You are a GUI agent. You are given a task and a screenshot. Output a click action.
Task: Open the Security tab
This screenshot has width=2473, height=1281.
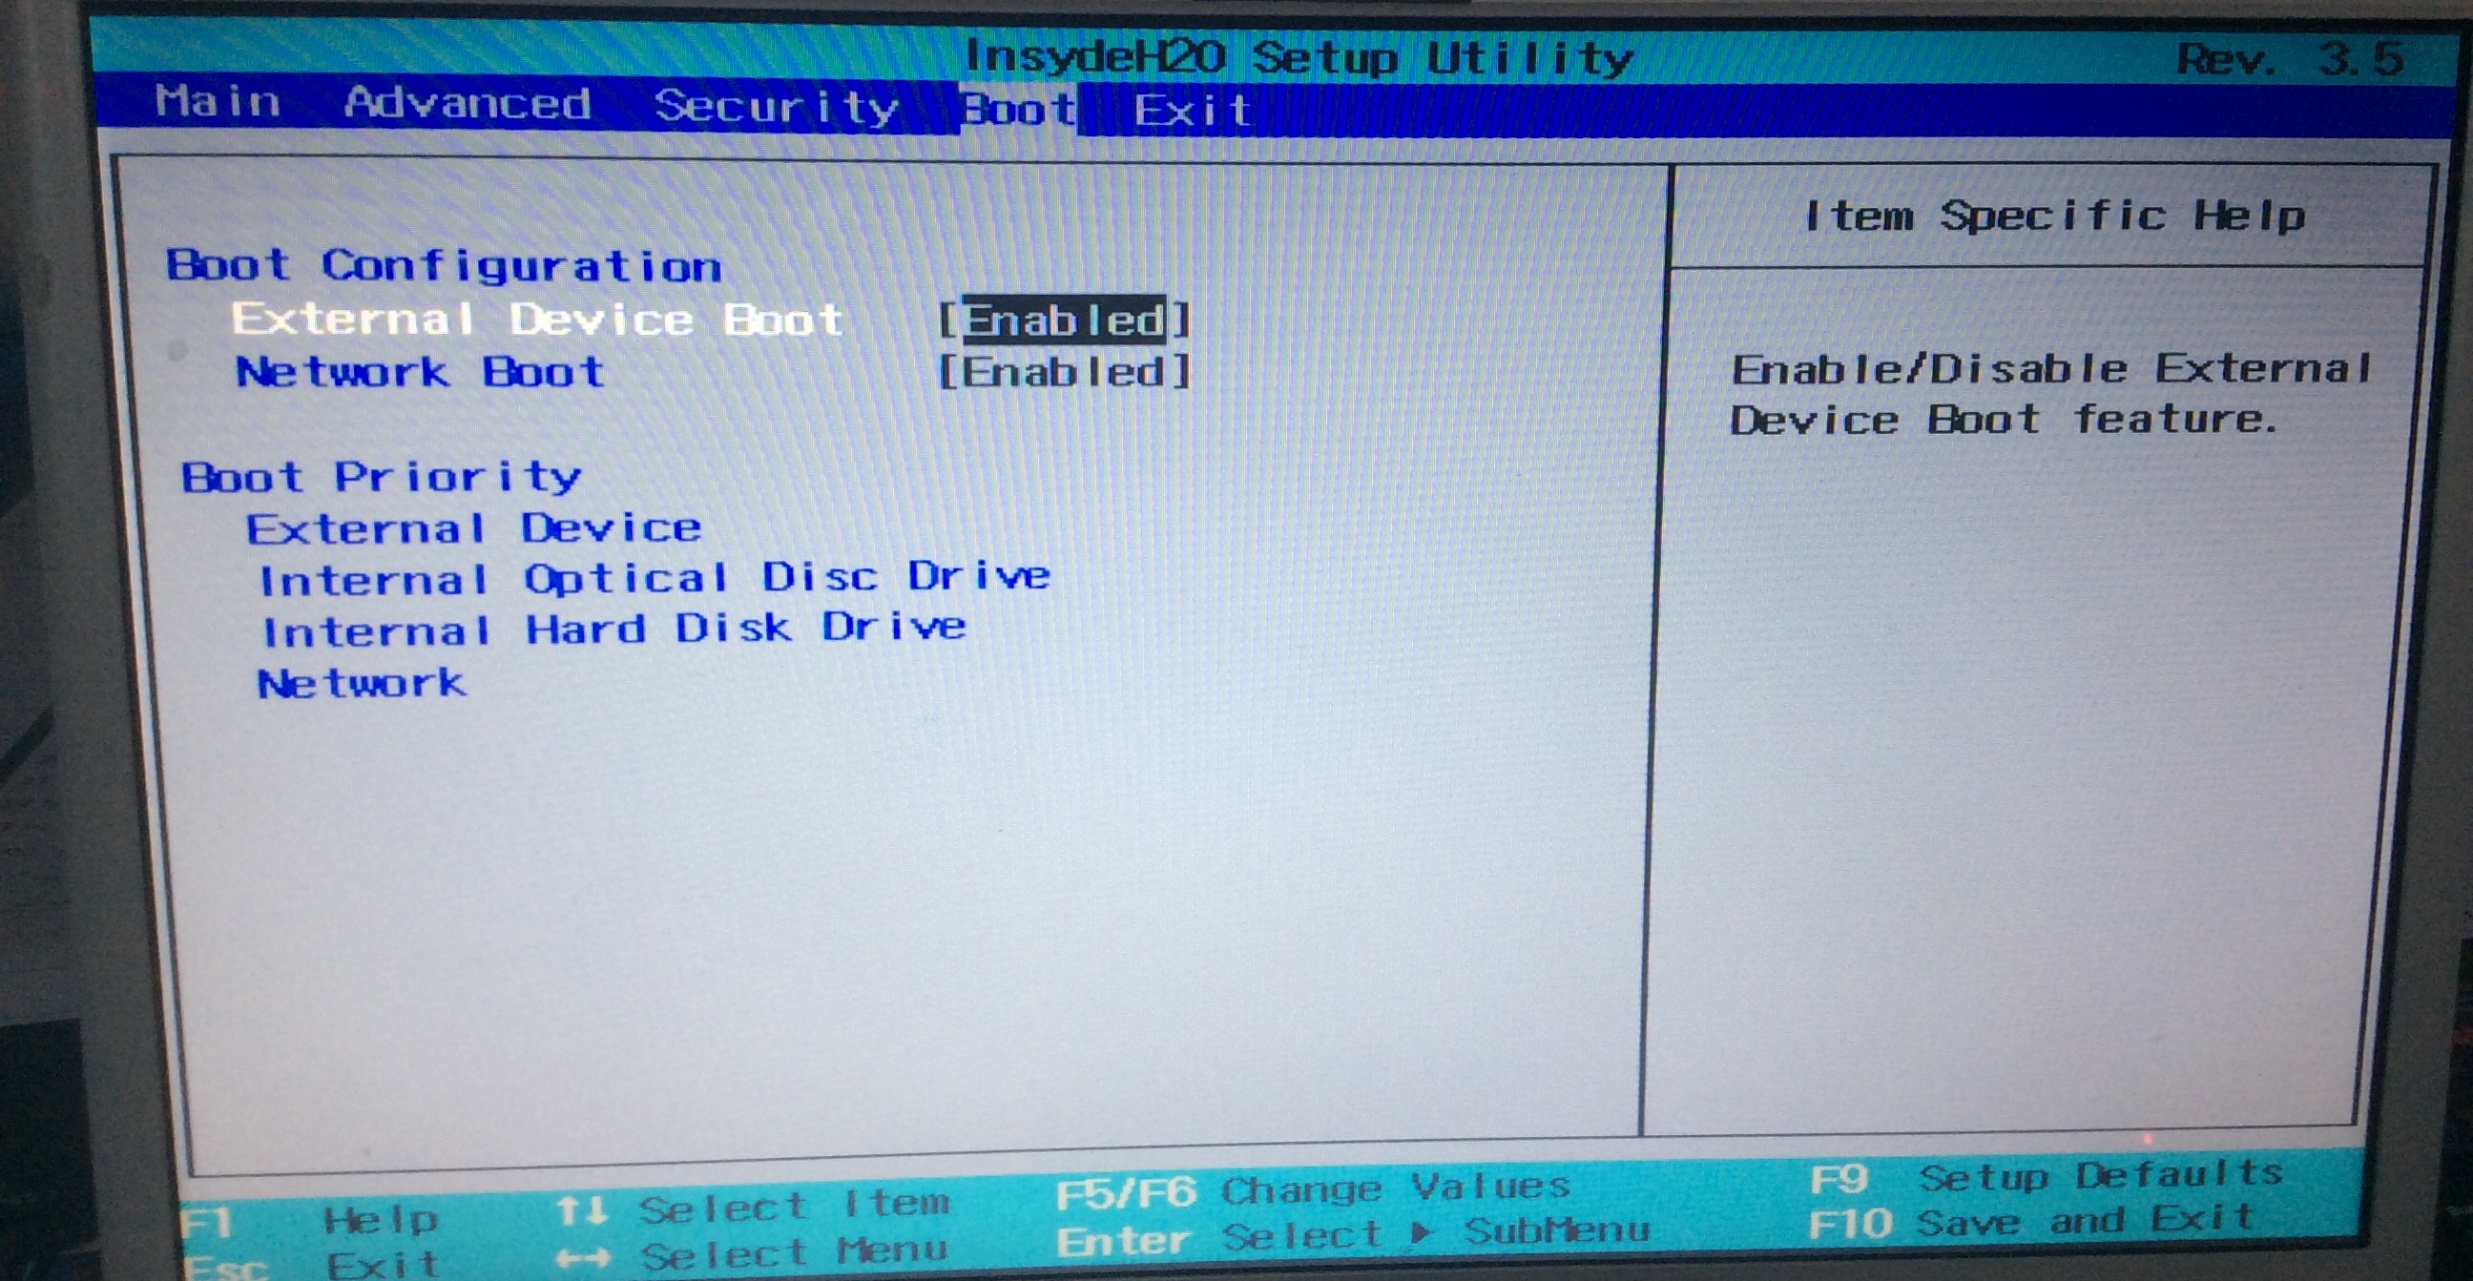click(x=776, y=107)
